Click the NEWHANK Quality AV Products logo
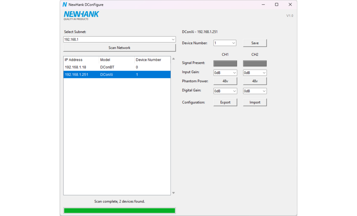This screenshot has width=357, height=216. (81, 15)
